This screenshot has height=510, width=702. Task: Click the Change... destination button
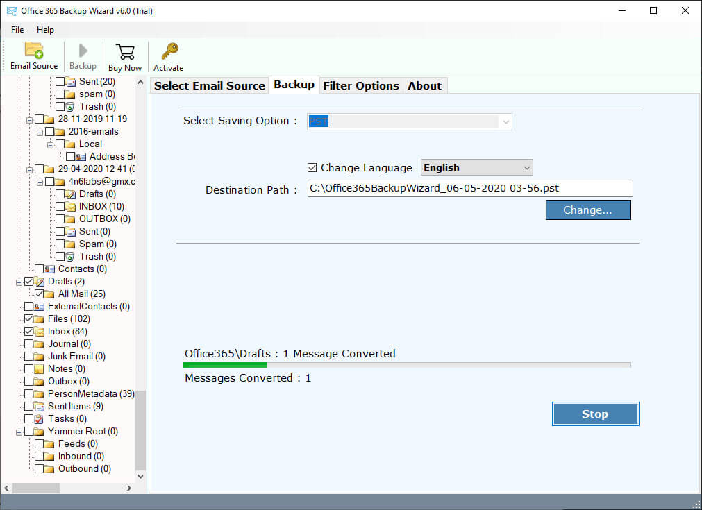coord(587,210)
